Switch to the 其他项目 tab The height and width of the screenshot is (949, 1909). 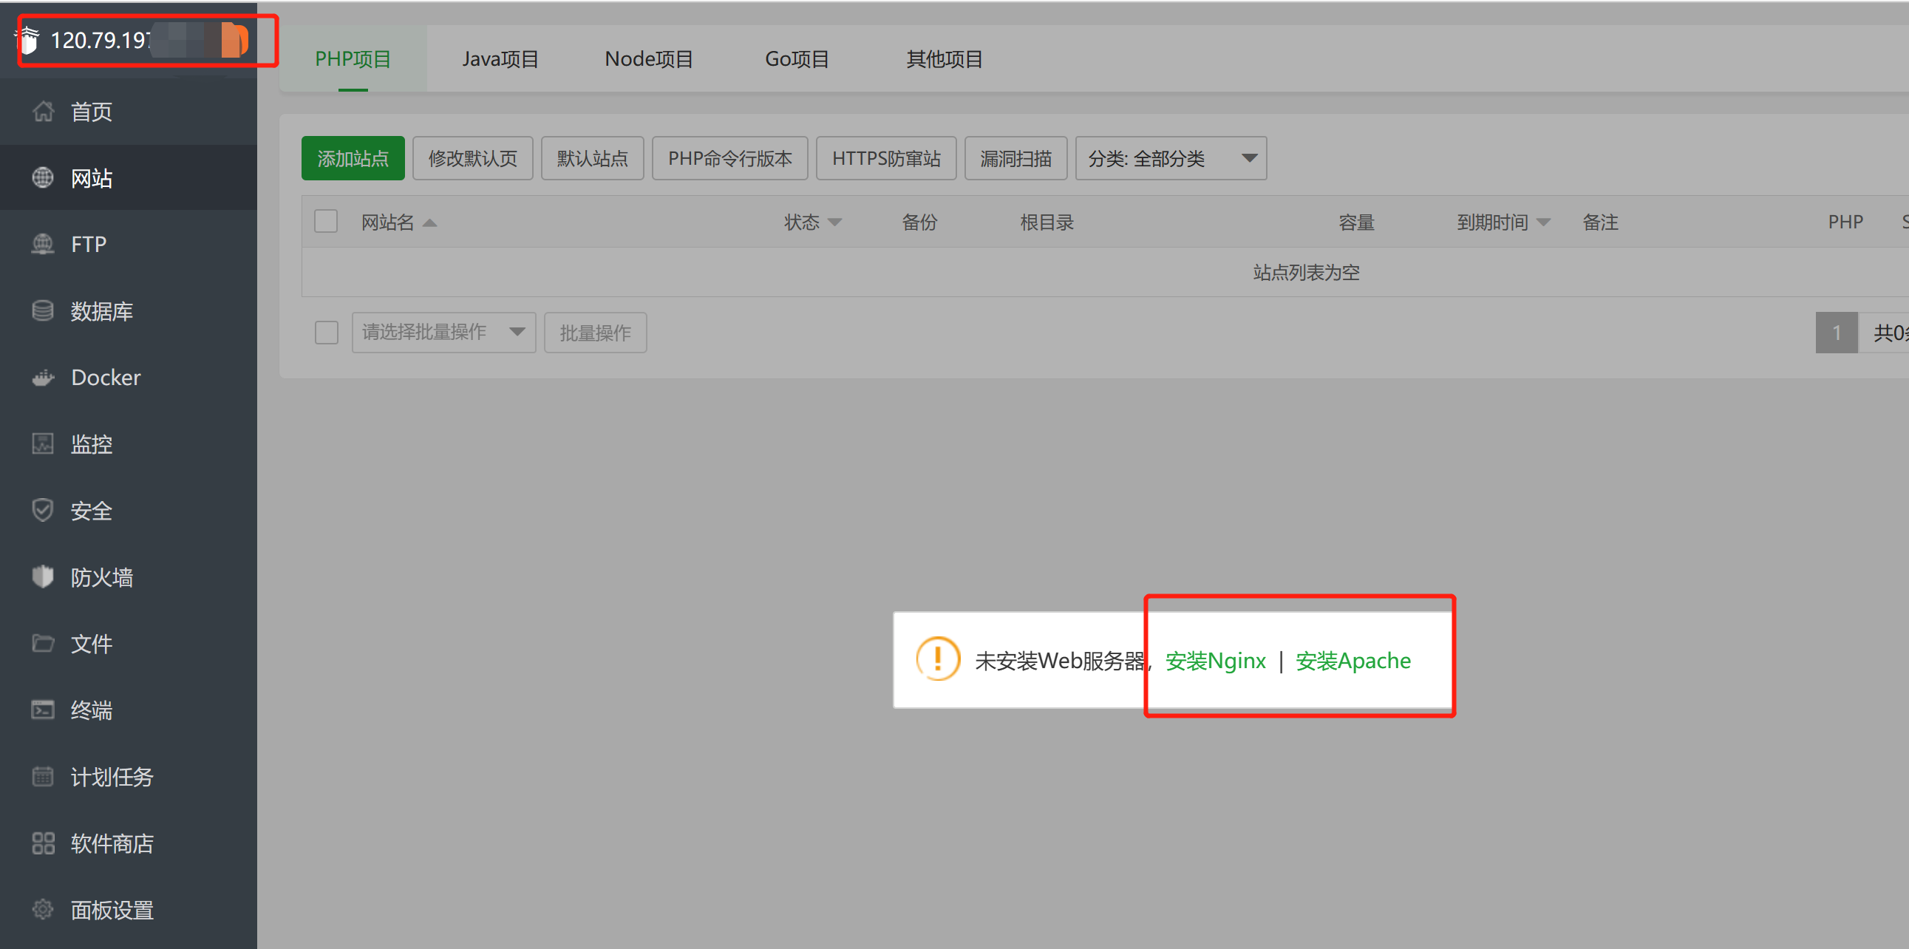point(944,59)
